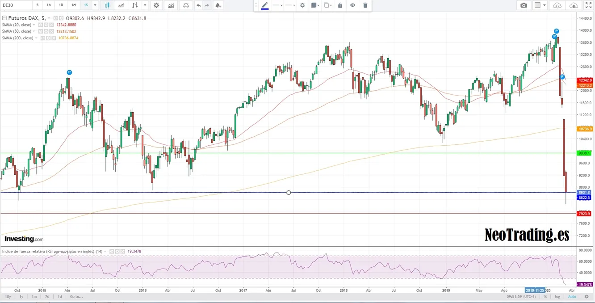
Task: Click the compare symbols scale icon
Action: [x=186, y=5]
